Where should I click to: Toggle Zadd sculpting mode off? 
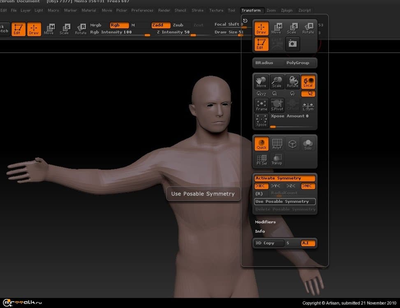coord(160,25)
